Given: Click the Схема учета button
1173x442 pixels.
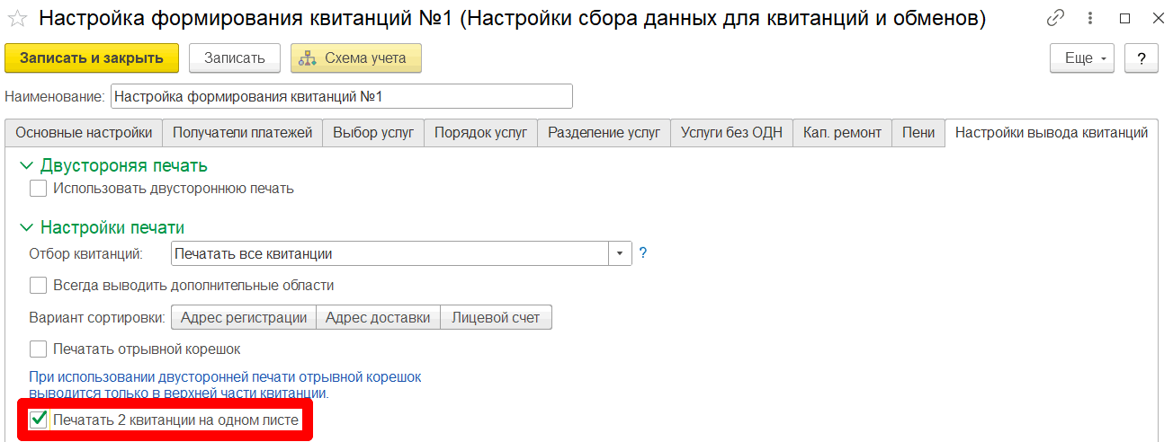Looking at the screenshot, I should (x=355, y=58).
